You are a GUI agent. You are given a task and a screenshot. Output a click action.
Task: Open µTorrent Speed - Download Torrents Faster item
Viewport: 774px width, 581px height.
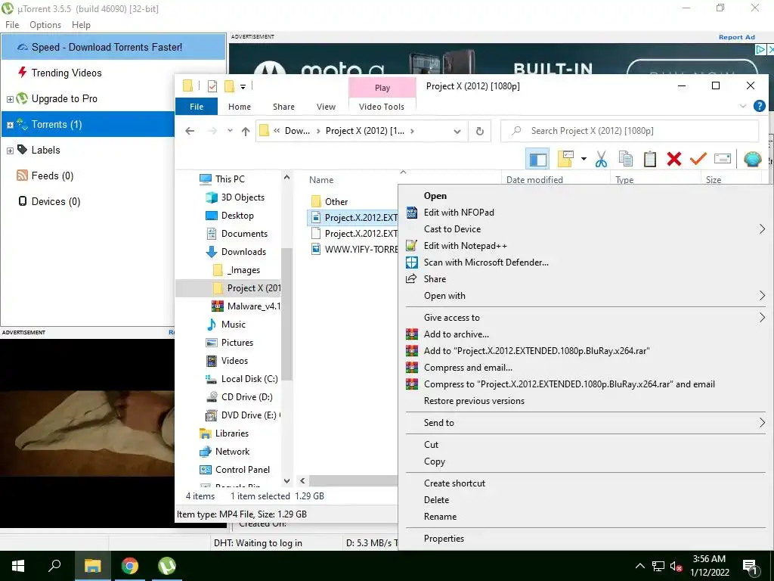click(x=113, y=47)
